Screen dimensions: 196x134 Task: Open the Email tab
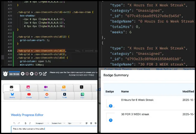coord(11,88)
